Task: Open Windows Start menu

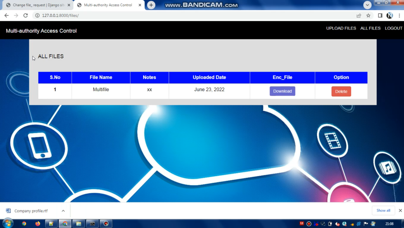Action: pos(8,223)
